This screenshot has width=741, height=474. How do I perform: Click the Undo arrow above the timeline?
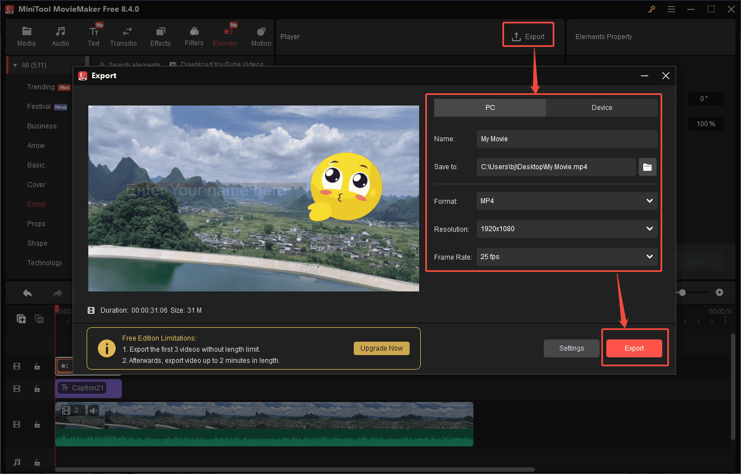coord(27,292)
